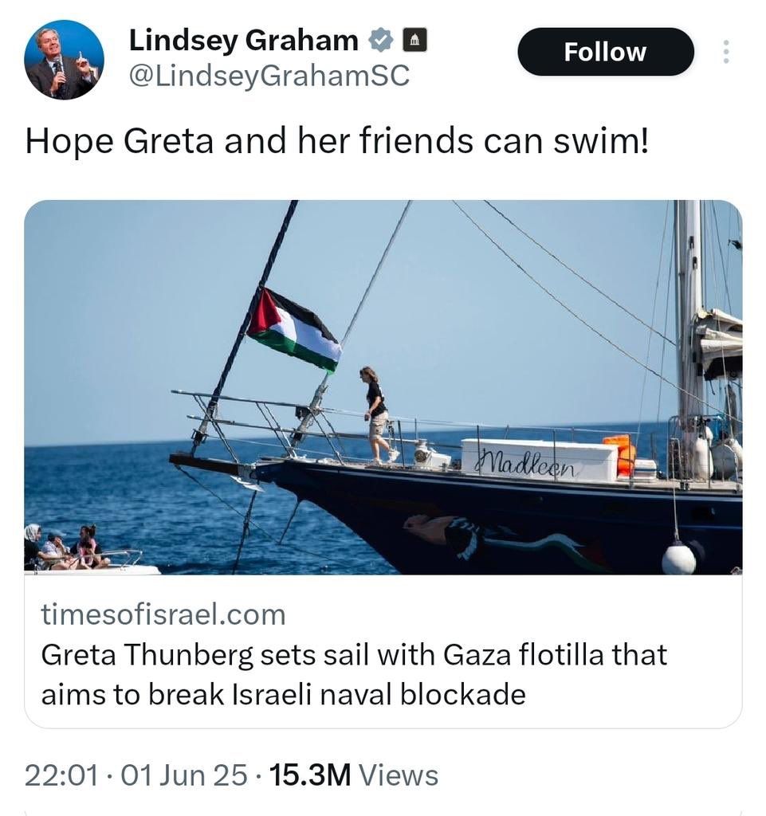This screenshot has width=766, height=816.
Task: Open Lindsey Graham's profile picture
Action: (64, 60)
